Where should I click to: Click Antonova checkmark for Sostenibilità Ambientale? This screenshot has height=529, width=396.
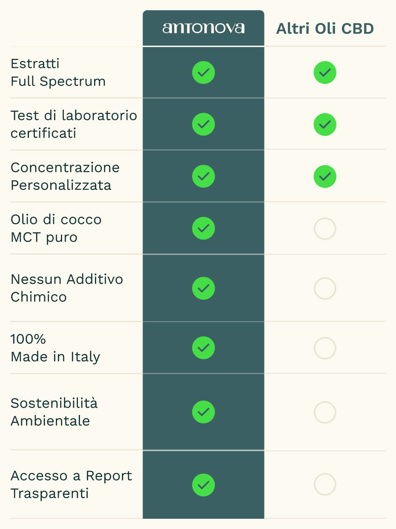click(204, 412)
